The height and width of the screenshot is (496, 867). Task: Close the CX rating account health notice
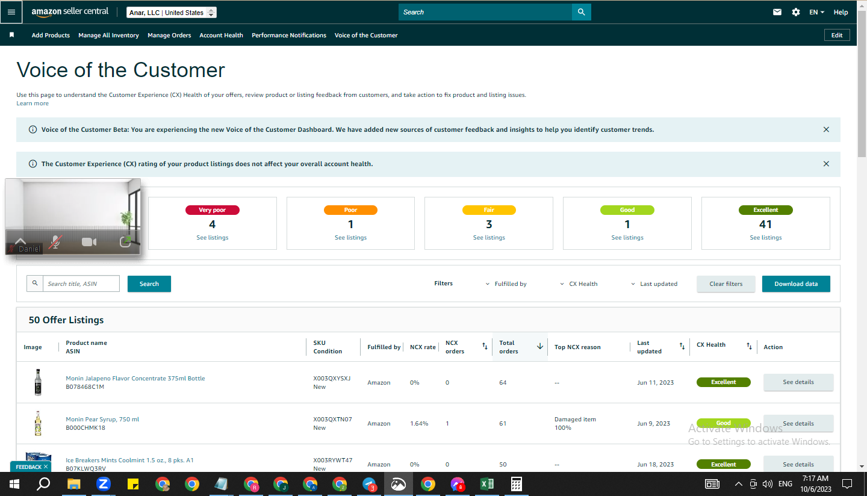(826, 164)
